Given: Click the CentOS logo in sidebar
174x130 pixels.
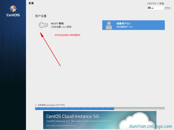Looking at the screenshot, I should tap(13, 11).
